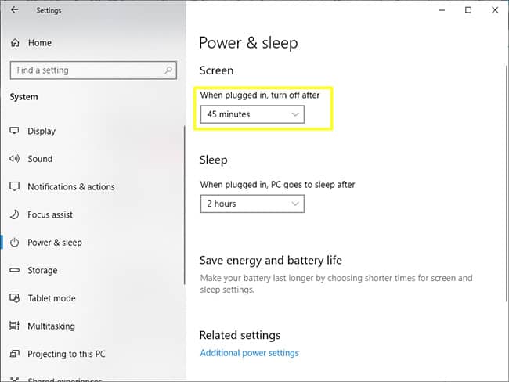Select Power & sleep in sidebar
The width and height of the screenshot is (509, 382).
pyautogui.click(x=55, y=243)
